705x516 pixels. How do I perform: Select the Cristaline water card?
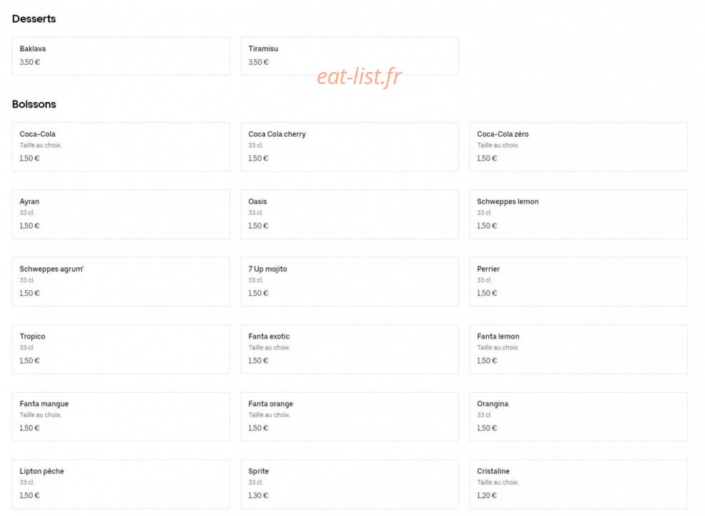tap(578, 484)
